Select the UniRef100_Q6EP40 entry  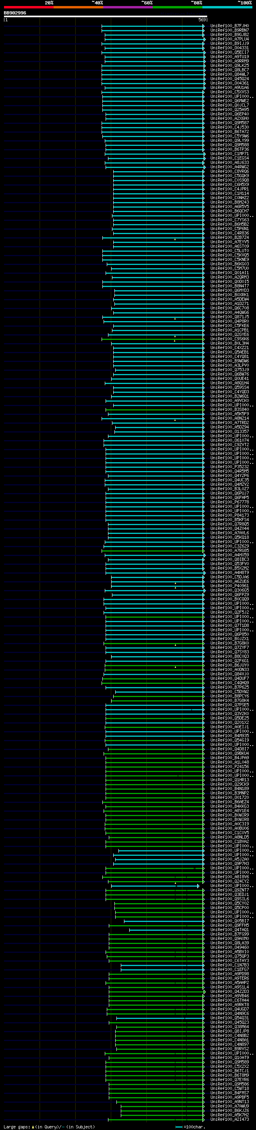[x=229, y=114]
